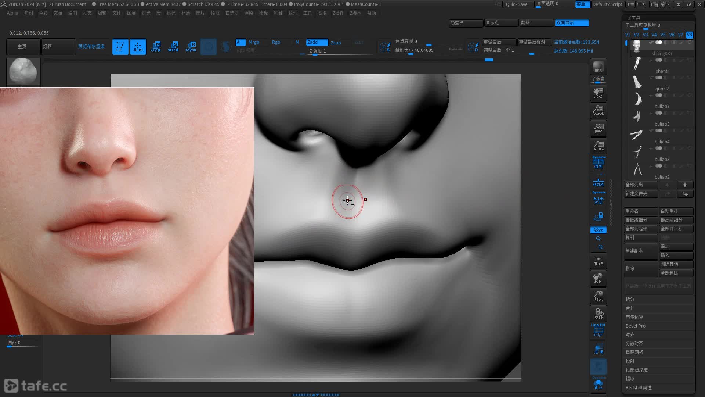This screenshot has height=397, width=705.
Task: Open the 笔刷 (Brush) menu
Action: click(x=28, y=13)
